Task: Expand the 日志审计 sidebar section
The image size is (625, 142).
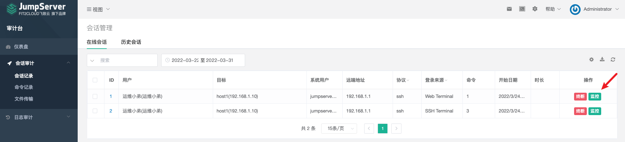Action: click(69, 117)
